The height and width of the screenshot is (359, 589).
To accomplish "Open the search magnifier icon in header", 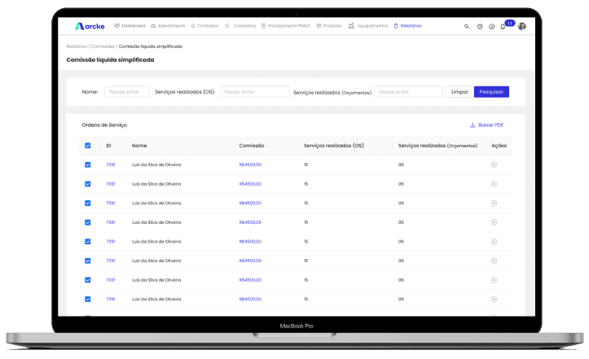I will click(x=467, y=26).
